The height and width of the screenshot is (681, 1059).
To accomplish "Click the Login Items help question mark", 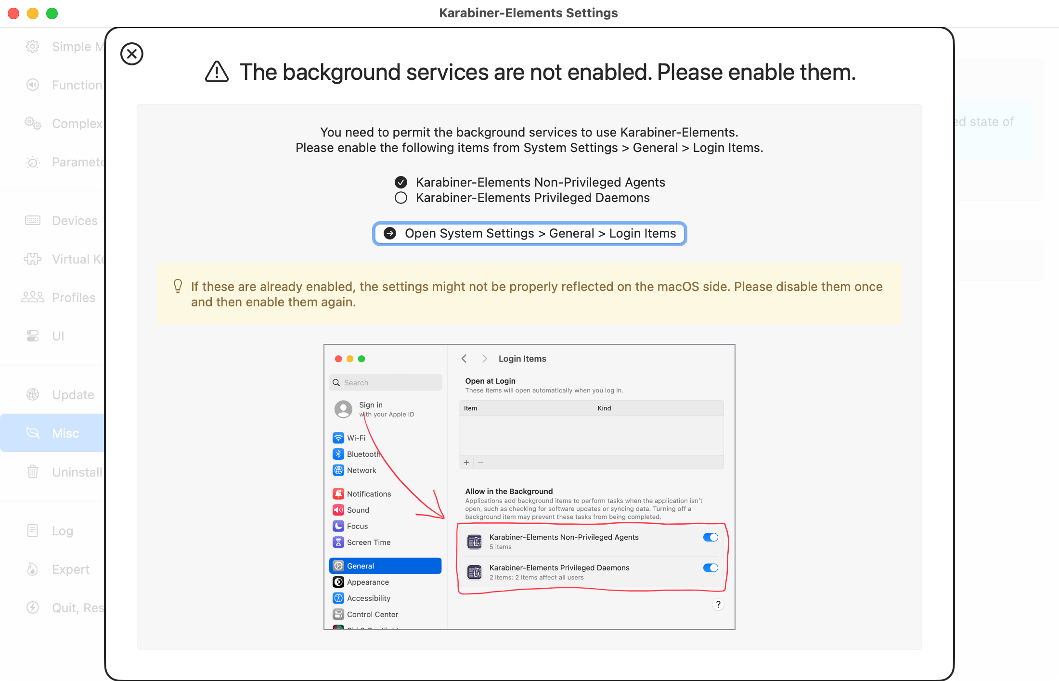I will coord(718,604).
